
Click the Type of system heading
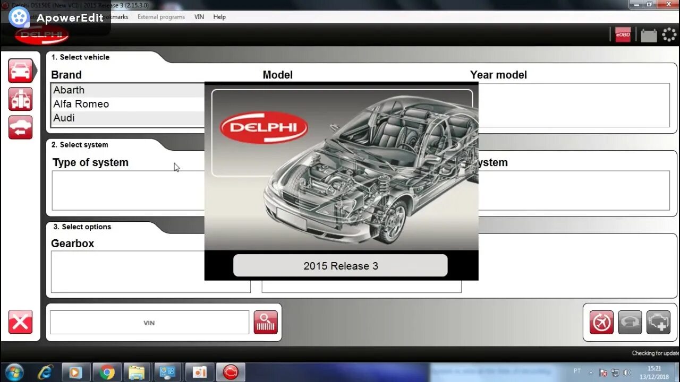pos(90,162)
